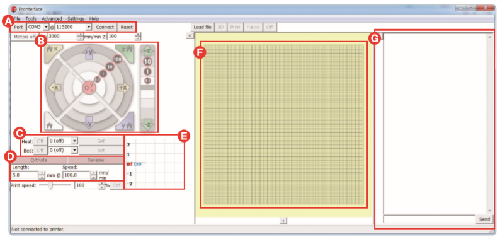
Task: Open the Bed temperature dropdown
Action: [74, 150]
